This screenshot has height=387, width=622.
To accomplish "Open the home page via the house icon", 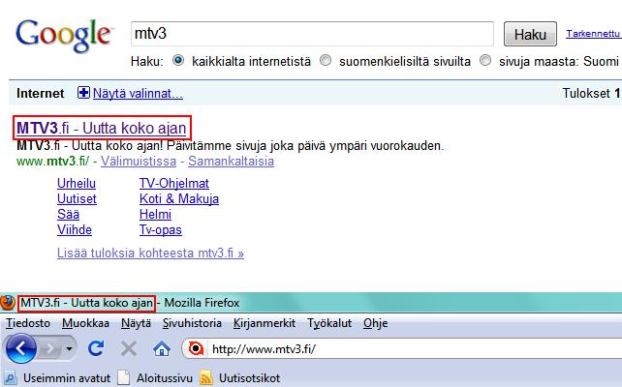I will click(x=162, y=349).
